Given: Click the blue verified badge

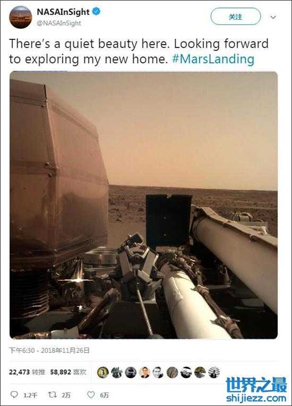Looking at the screenshot, I should click(96, 12).
